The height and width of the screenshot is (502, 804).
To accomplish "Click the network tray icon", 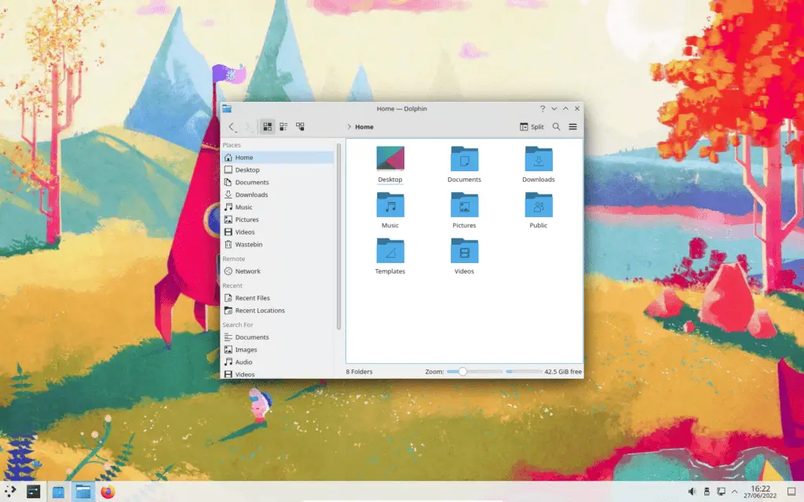I will (721, 492).
